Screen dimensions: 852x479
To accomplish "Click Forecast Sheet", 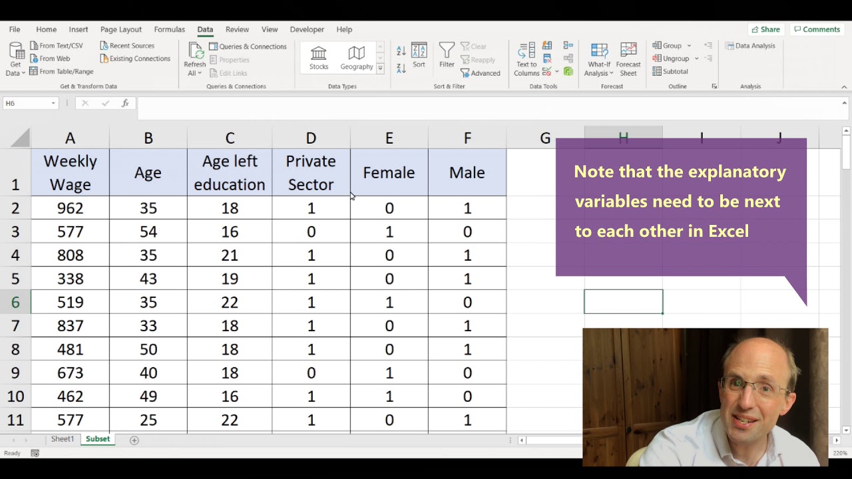I will (x=628, y=59).
